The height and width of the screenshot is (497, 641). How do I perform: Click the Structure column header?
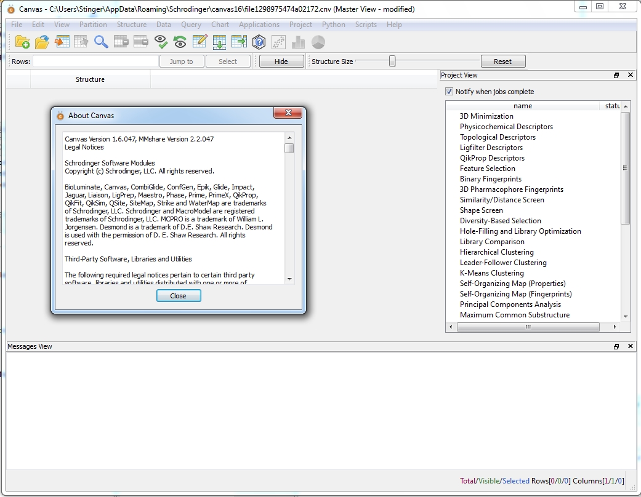click(x=90, y=79)
